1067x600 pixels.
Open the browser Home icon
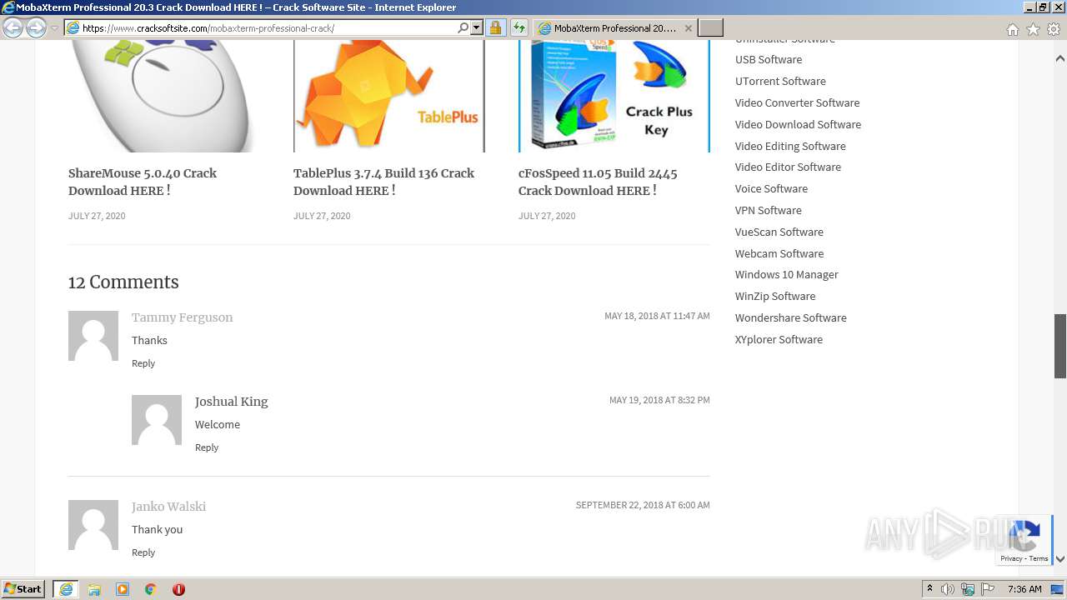(1012, 29)
